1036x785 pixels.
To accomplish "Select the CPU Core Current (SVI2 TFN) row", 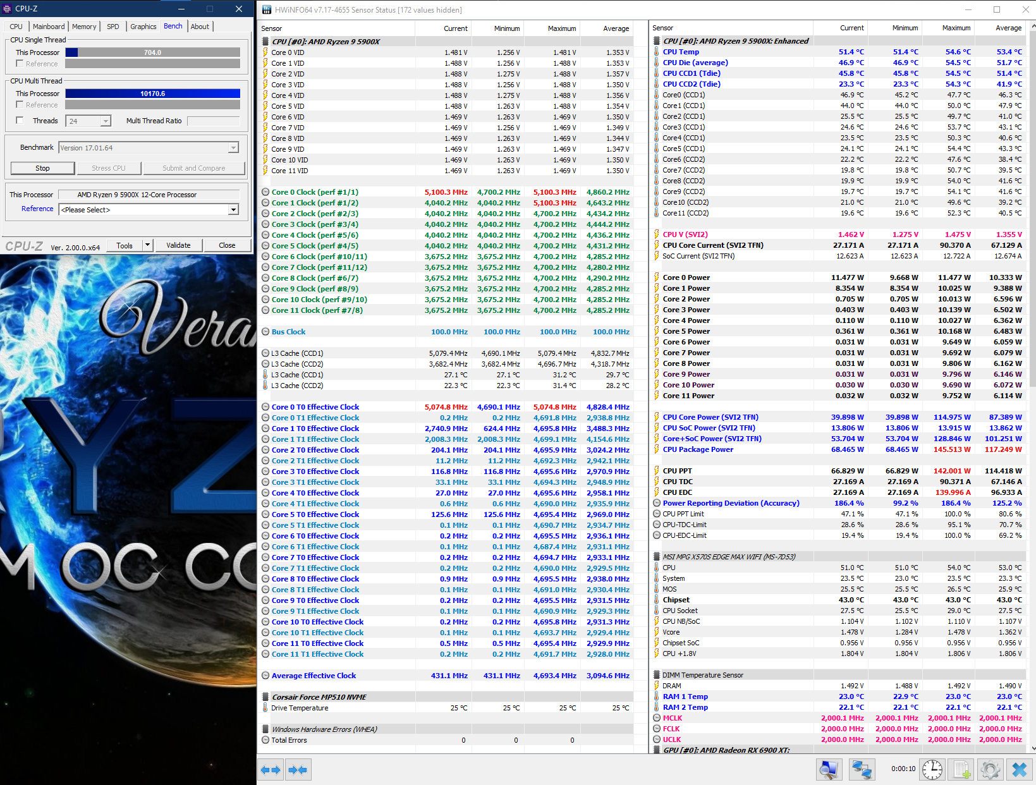I will (838, 245).
